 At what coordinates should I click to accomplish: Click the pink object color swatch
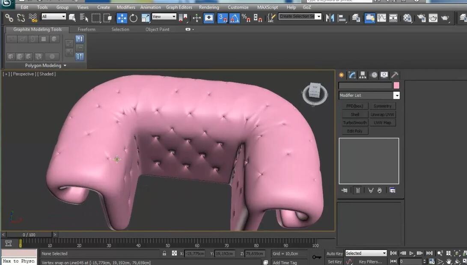[396, 86]
